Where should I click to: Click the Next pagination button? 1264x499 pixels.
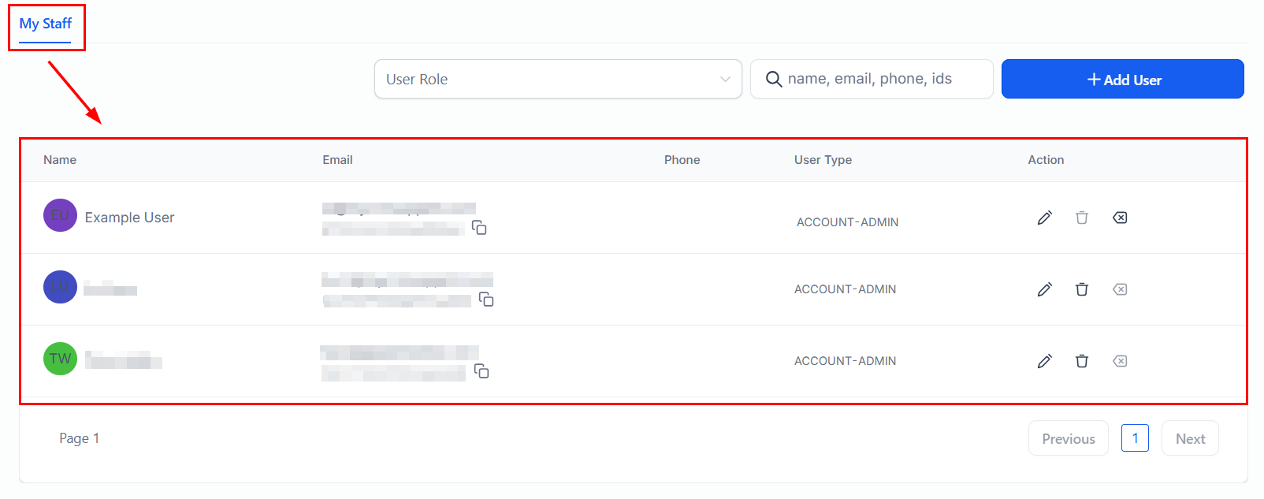pyautogui.click(x=1190, y=438)
